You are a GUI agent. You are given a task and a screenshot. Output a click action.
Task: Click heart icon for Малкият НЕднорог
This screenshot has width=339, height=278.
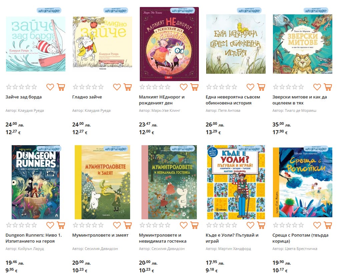(x=184, y=87)
